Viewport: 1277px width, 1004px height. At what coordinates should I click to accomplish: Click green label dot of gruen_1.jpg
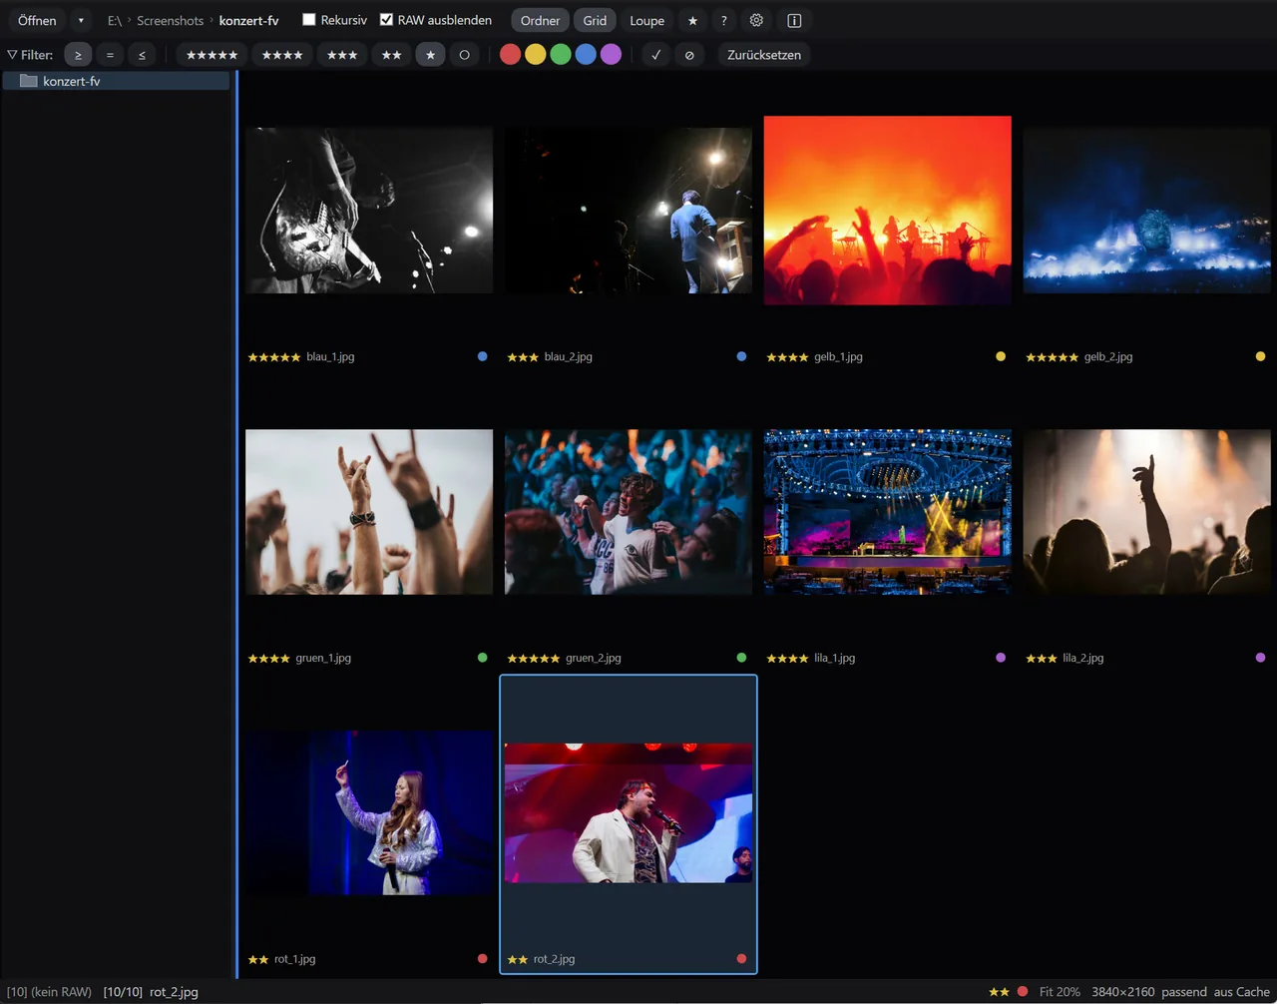tap(483, 658)
